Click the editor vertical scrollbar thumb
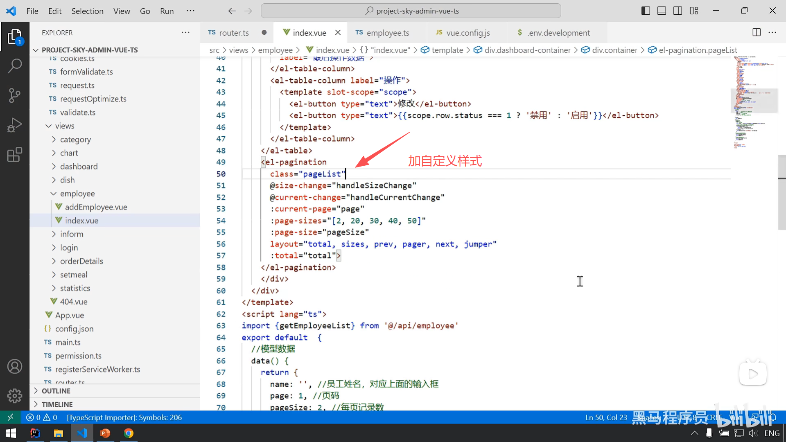This screenshot has width=786, height=442. [x=781, y=192]
